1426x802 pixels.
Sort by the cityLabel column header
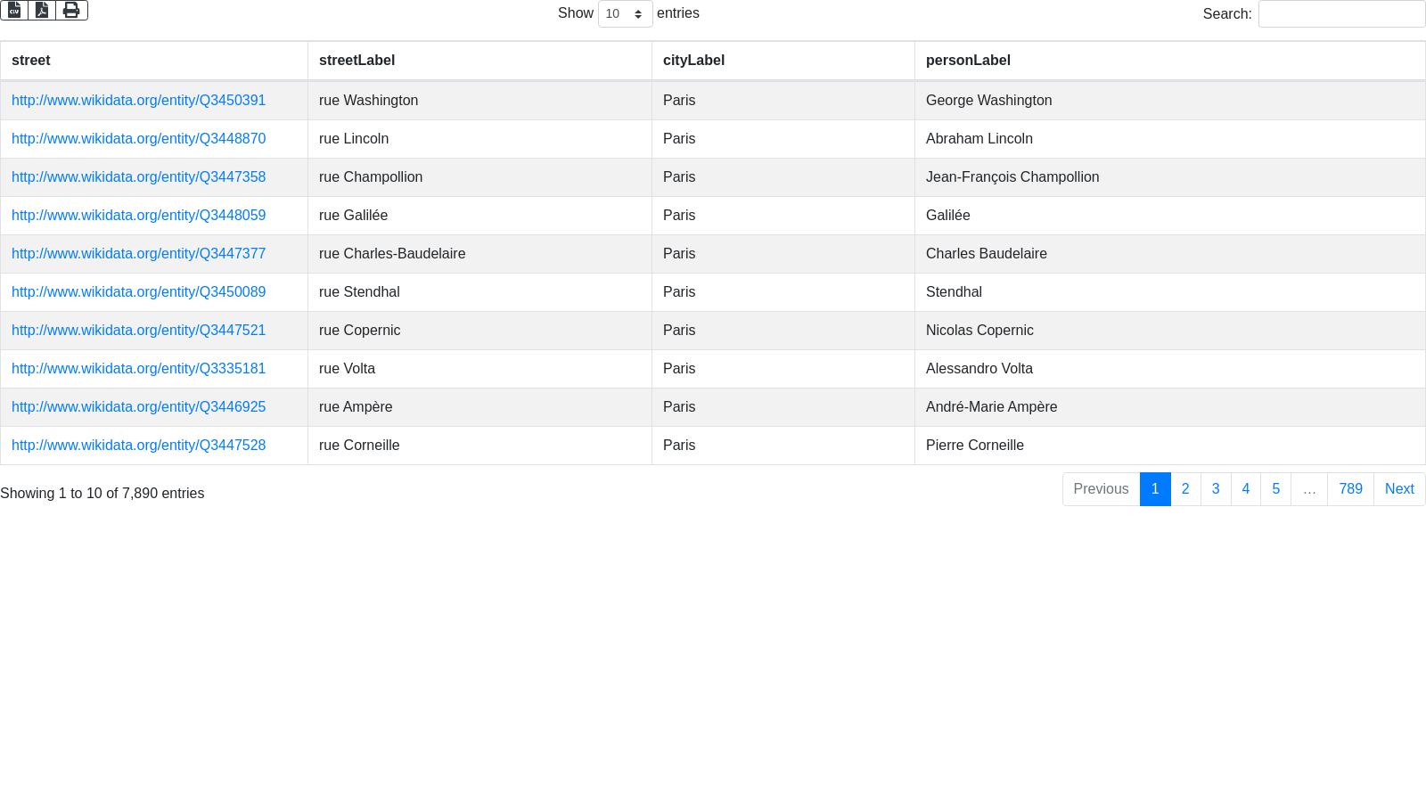click(x=693, y=61)
